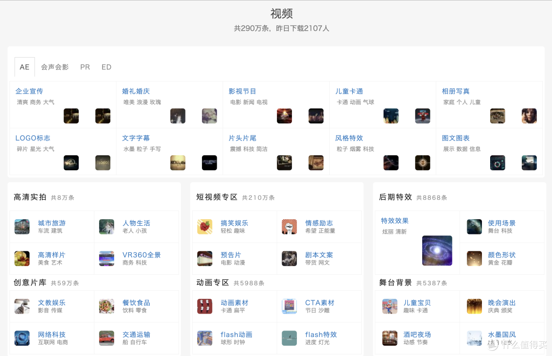Click the 情感励志 fist icon
The image size is (552, 356).
(x=289, y=227)
